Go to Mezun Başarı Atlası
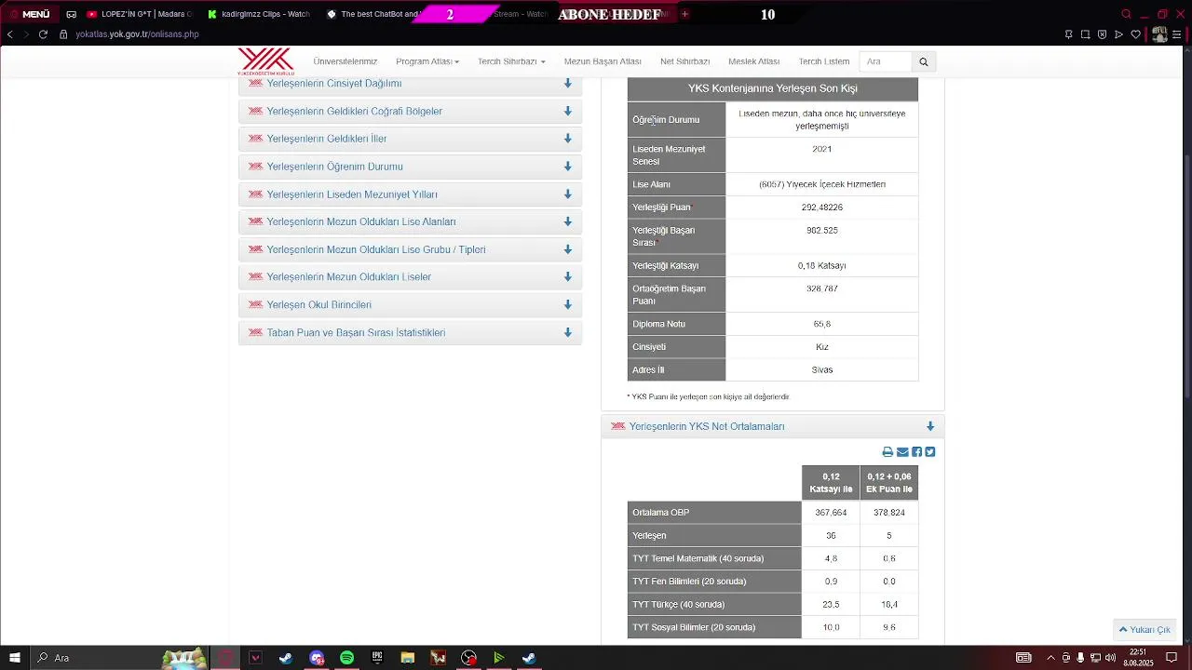This screenshot has height=670, width=1192. tap(603, 61)
